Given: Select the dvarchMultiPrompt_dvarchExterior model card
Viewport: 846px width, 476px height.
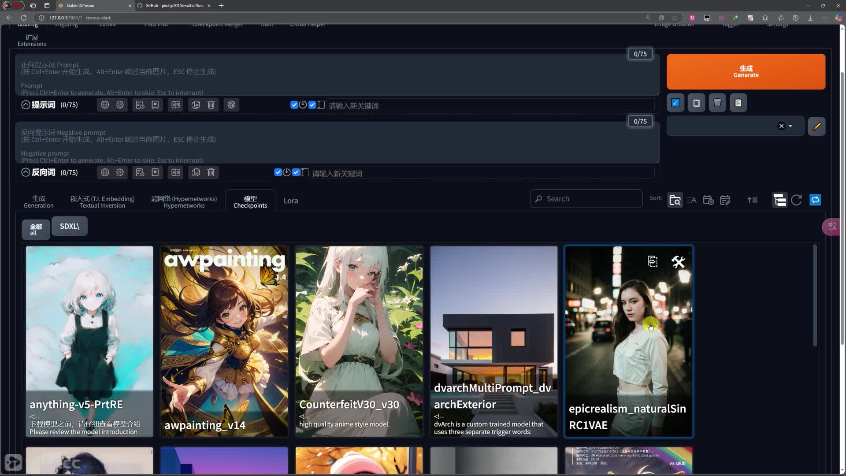Looking at the screenshot, I should (x=494, y=342).
